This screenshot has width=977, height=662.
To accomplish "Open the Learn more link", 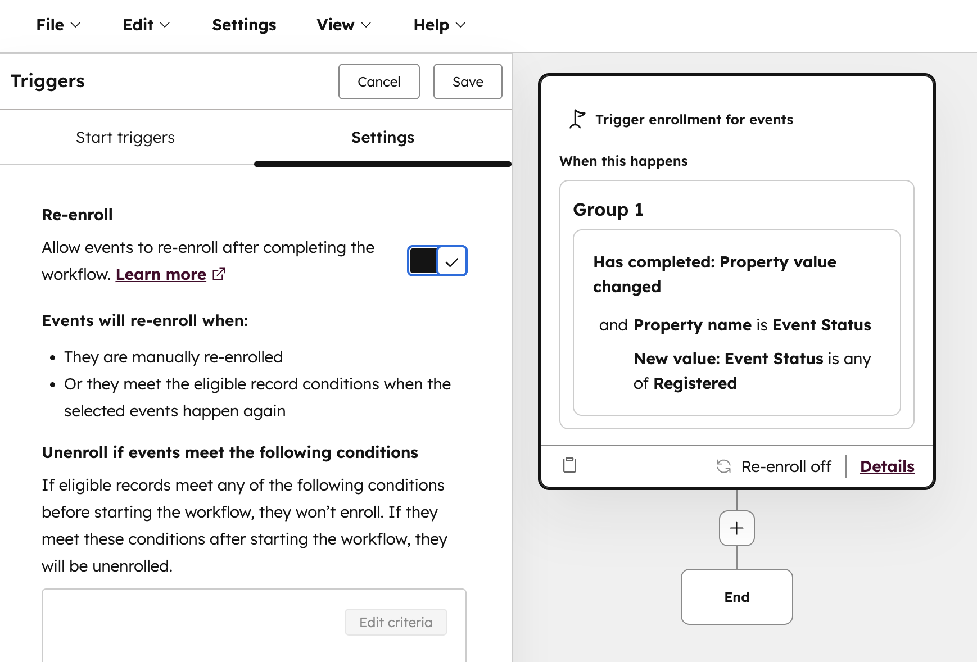I will [161, 274].
